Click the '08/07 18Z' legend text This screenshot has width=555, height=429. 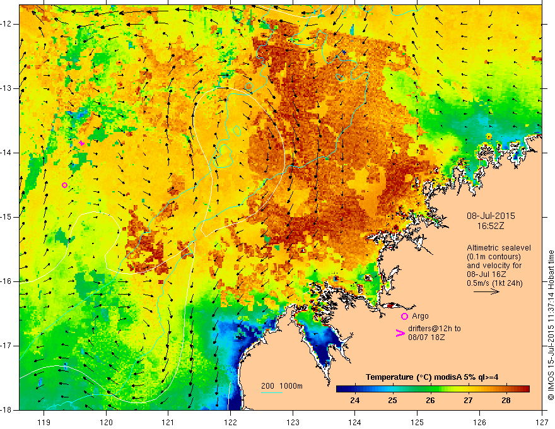pos(426,337)
